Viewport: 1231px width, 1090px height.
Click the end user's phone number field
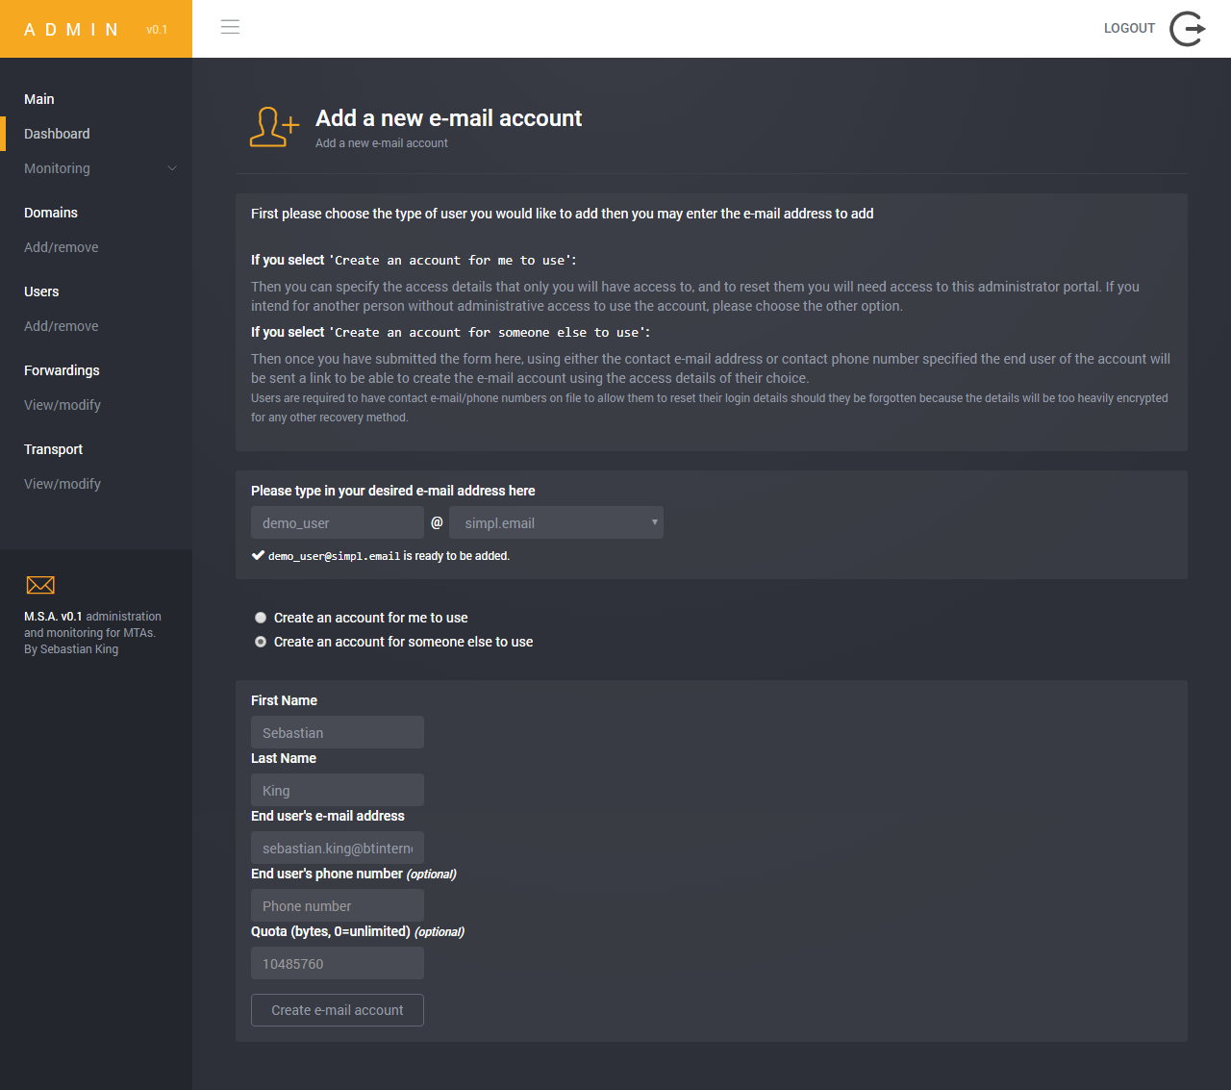click(x=337, y=905)
